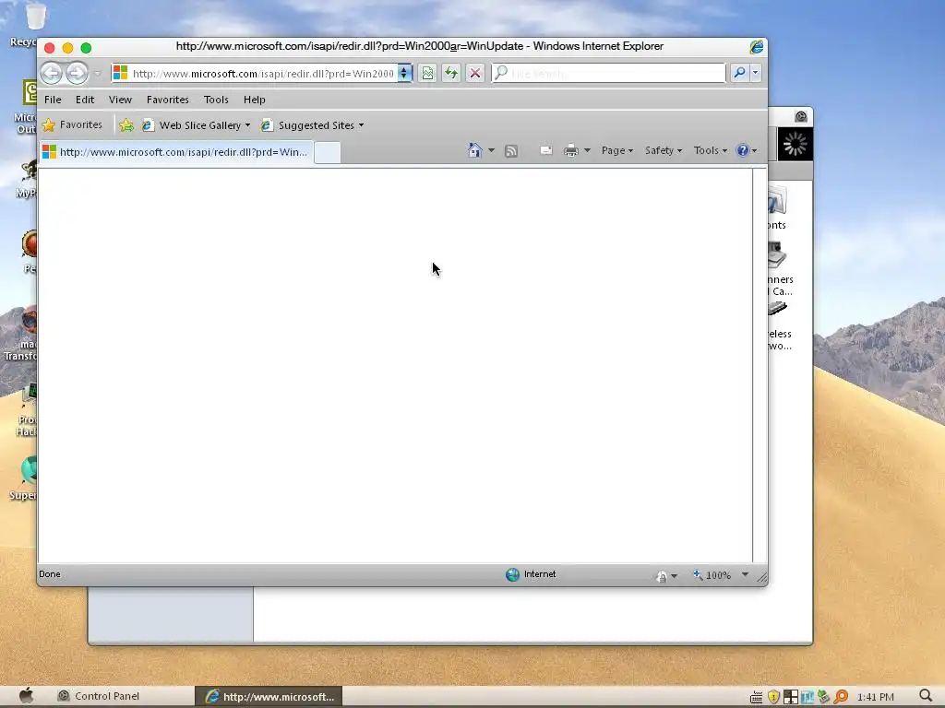Screen dimensions: 945x708
Task: Click the blue Help question mark icon
Action: [x=743, y=150]
